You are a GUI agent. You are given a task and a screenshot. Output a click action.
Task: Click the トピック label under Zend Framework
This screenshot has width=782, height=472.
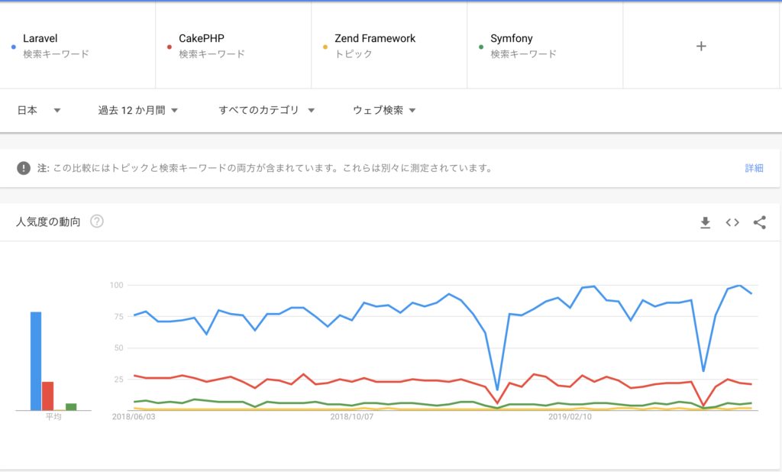(354, 54)
